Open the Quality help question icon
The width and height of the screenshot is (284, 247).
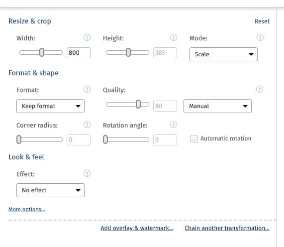260,90
